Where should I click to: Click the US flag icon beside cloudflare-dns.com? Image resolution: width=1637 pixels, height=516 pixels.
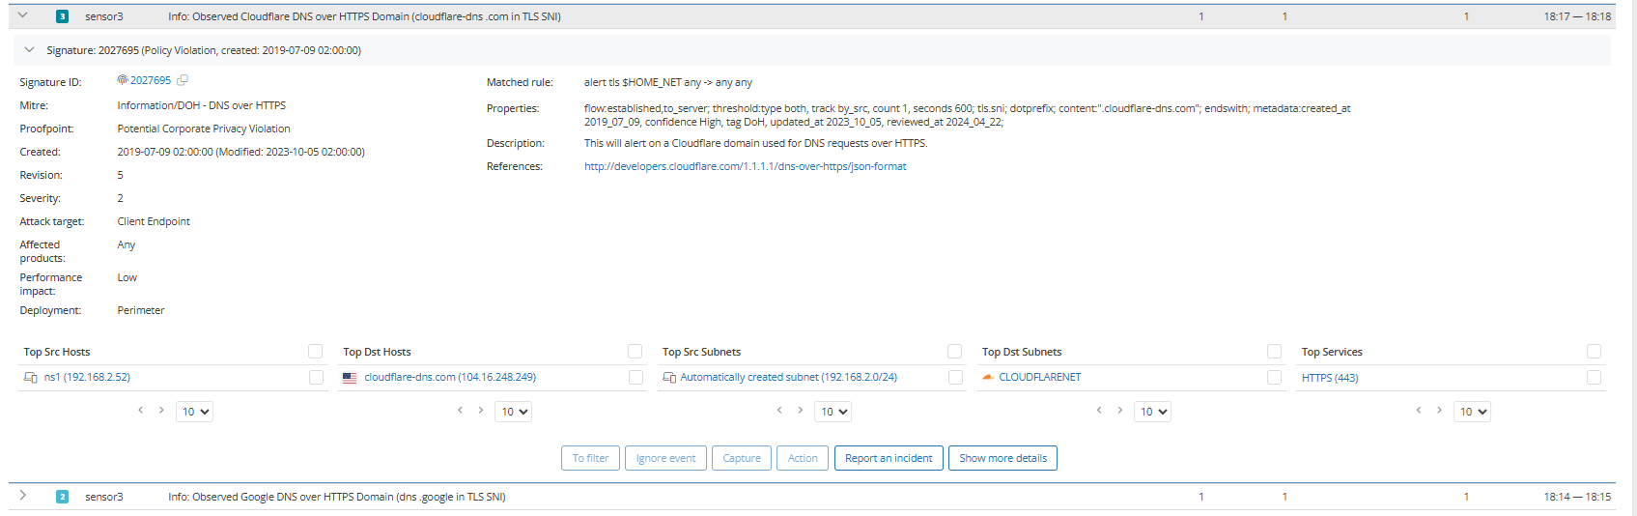[x=350, y=378]
